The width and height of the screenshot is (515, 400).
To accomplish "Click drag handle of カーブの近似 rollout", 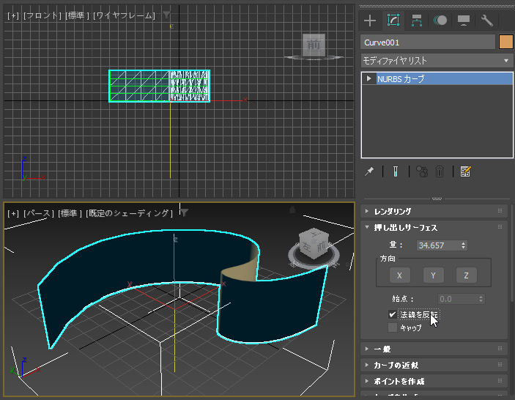I will [x=500, y=365].
